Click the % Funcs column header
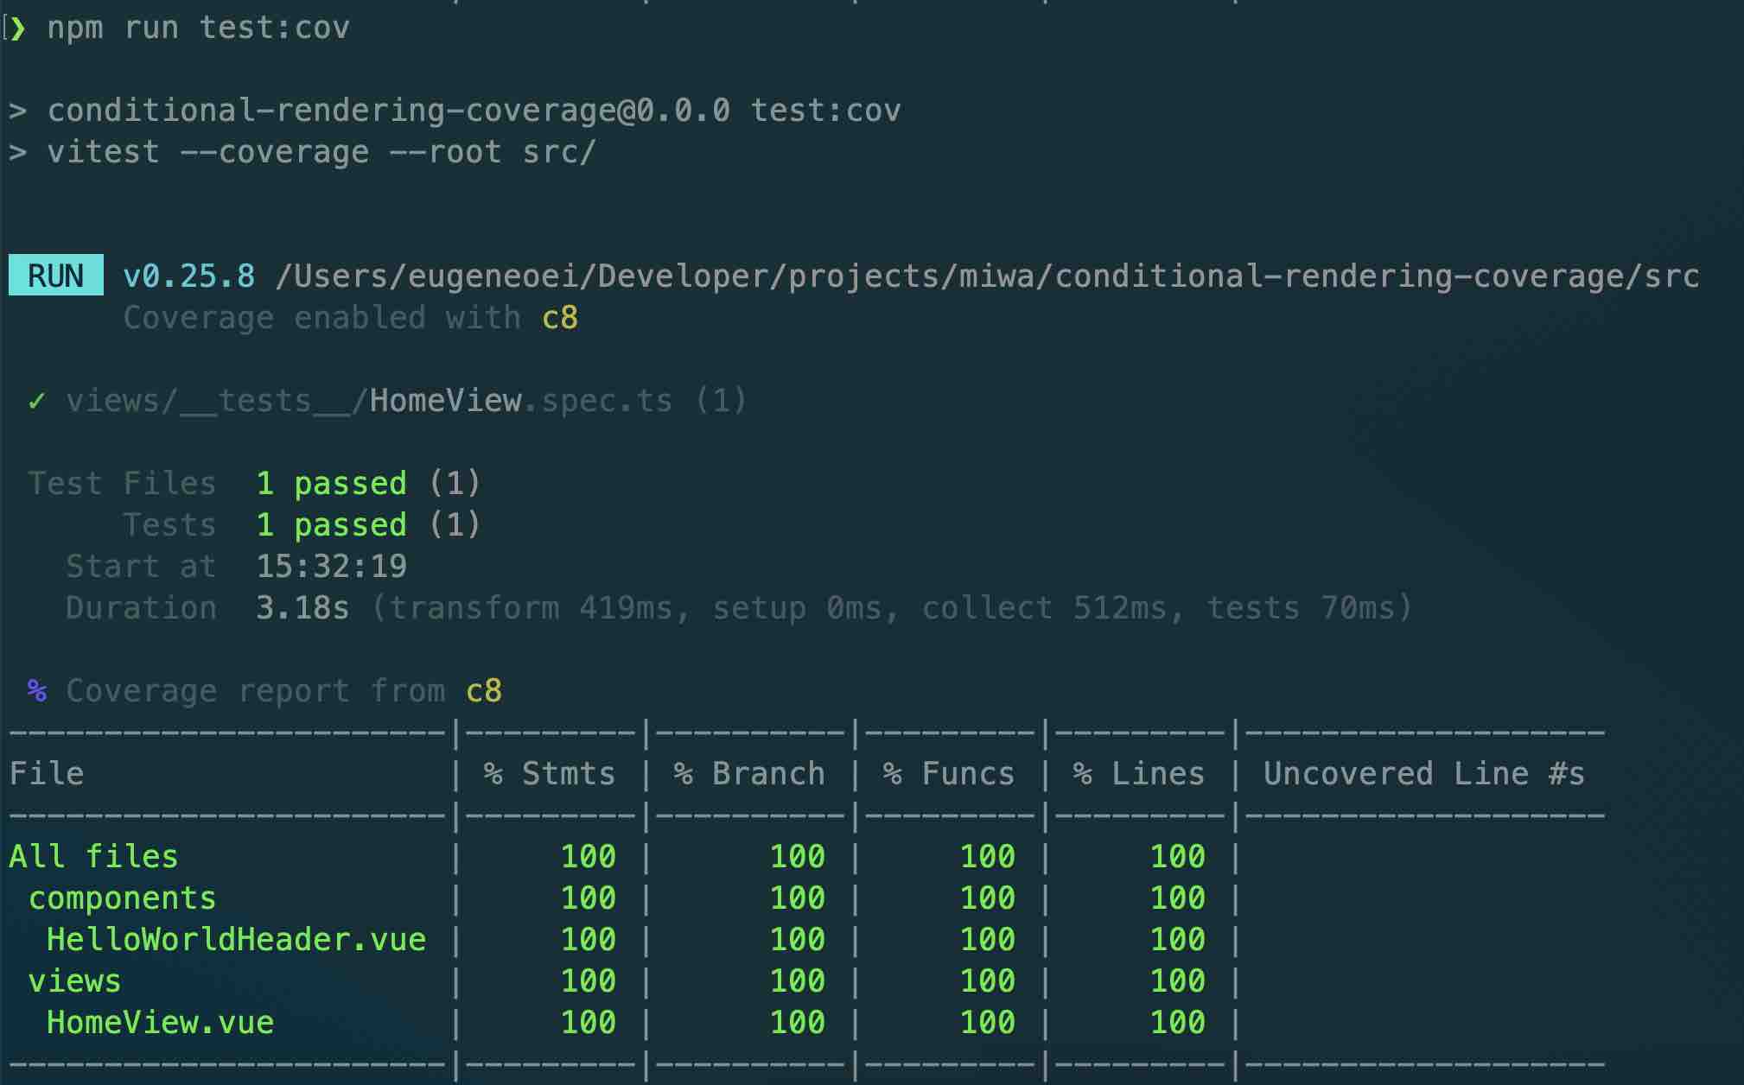 949,774
